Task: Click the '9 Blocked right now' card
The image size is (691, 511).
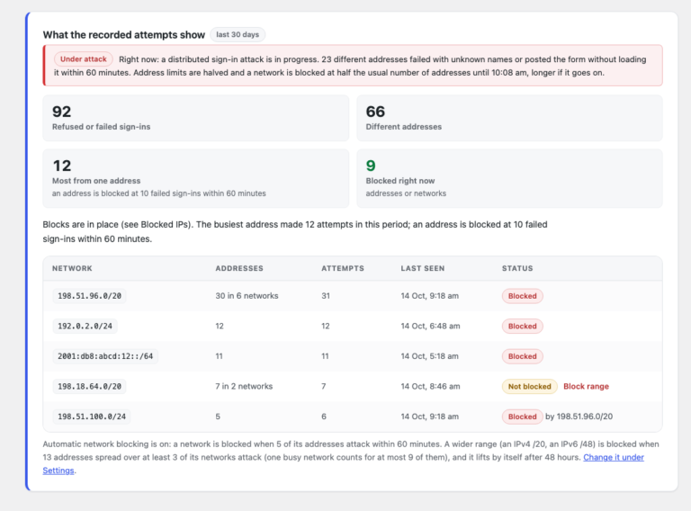Action: tap(509, 178)
